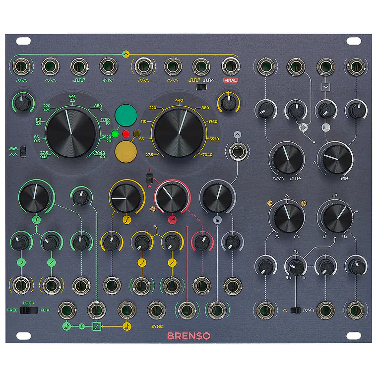Toggle the FREE LOCK FLIP switch
The height and width of the screenshot is (377, 377).
(29, 310)
